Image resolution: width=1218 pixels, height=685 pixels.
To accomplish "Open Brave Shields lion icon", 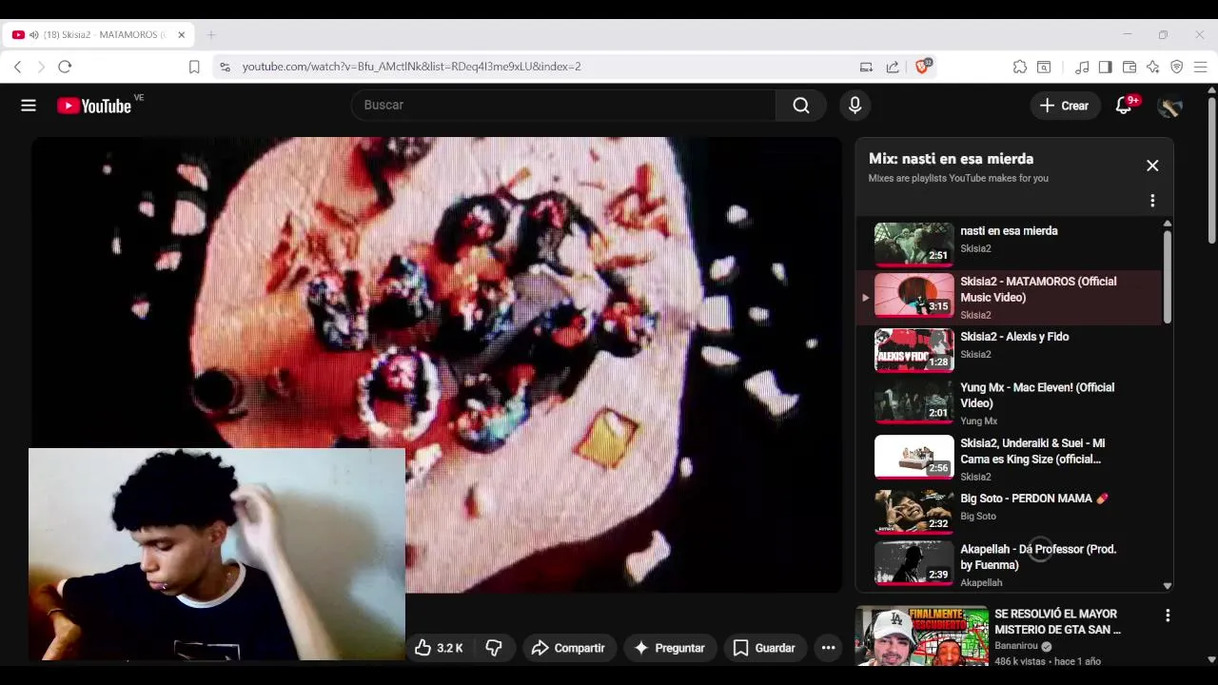I will pyautogui.click(x=922, y=67).
